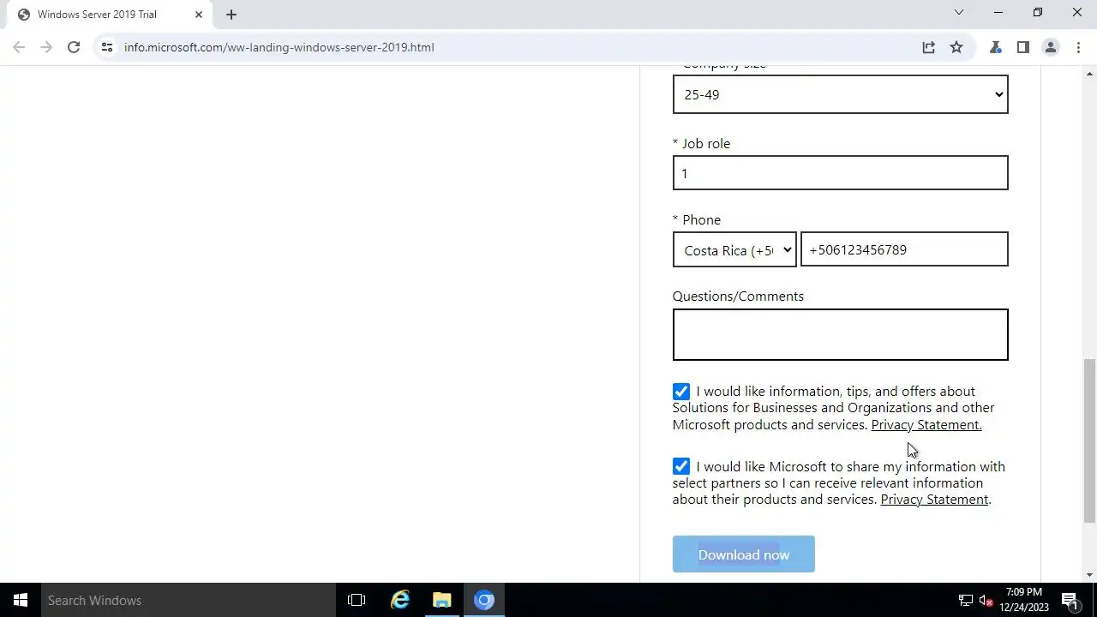
Task: Open the Action Center notifications icon
Action: tap(1070, 600)
